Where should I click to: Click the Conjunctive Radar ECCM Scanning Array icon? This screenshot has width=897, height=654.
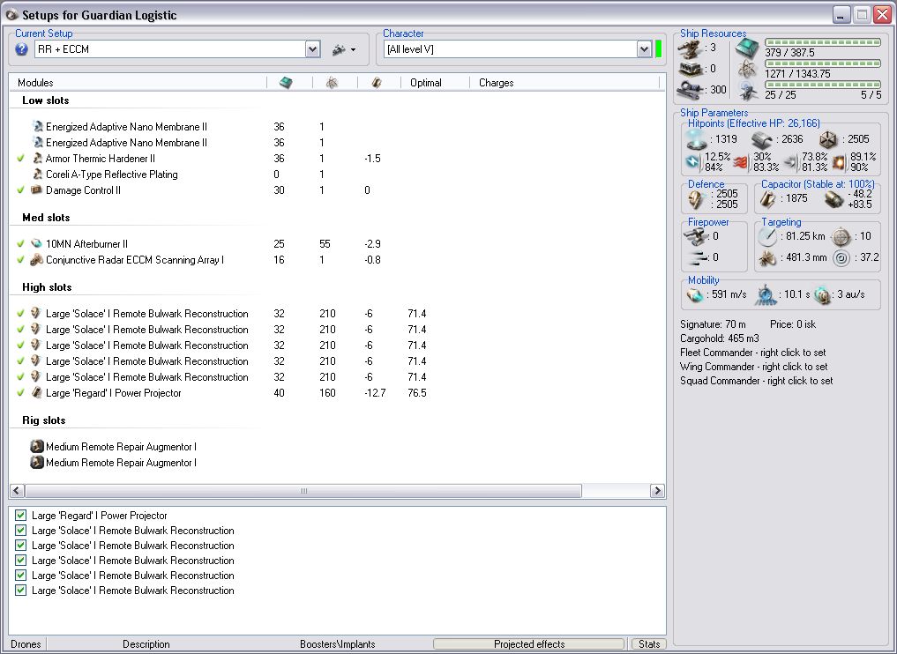pos(36,260)
